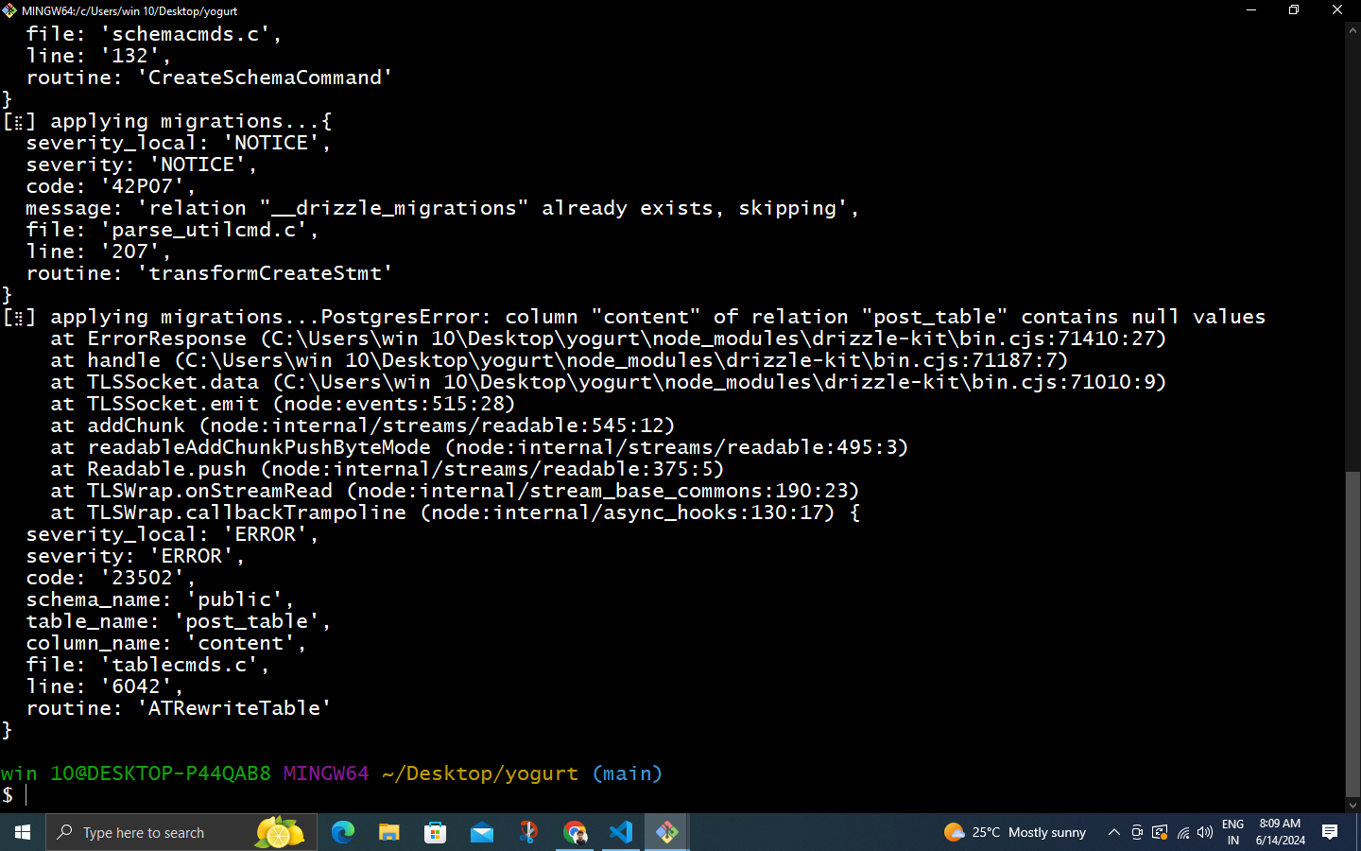Screen dimensions: 1361x851
Task: Click the text "line: '207'"
Action: point(98,252)
